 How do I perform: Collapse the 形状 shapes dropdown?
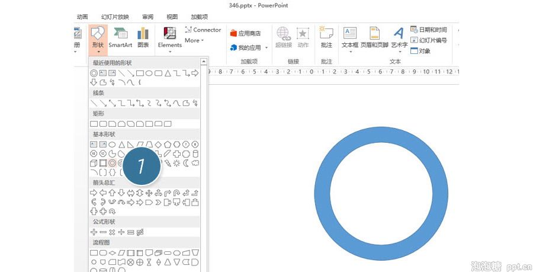pos(98,40)
